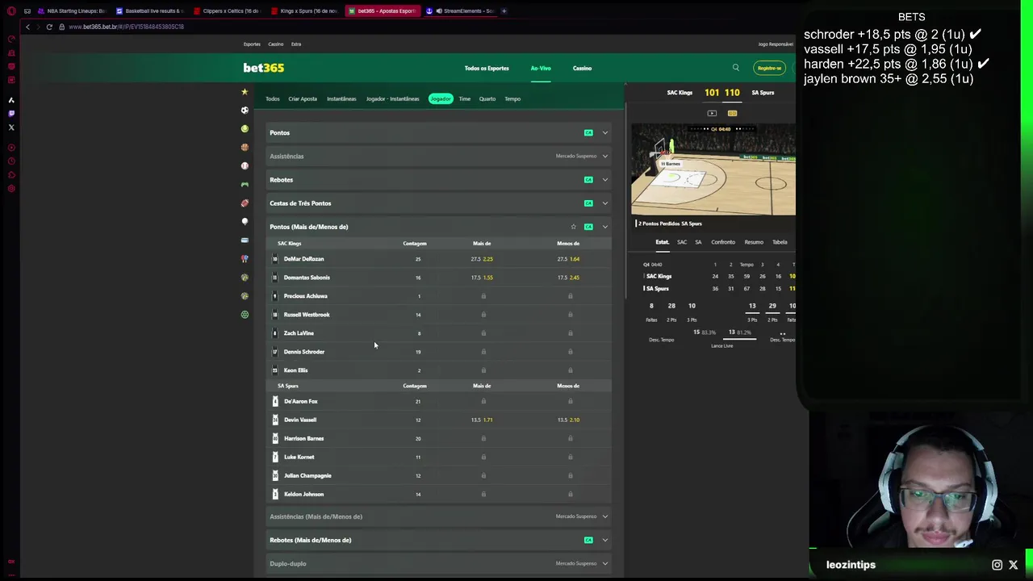Click the cash-out badge on Pontos row
This screenshot has width=1033, height=581.
pos(588,132)
